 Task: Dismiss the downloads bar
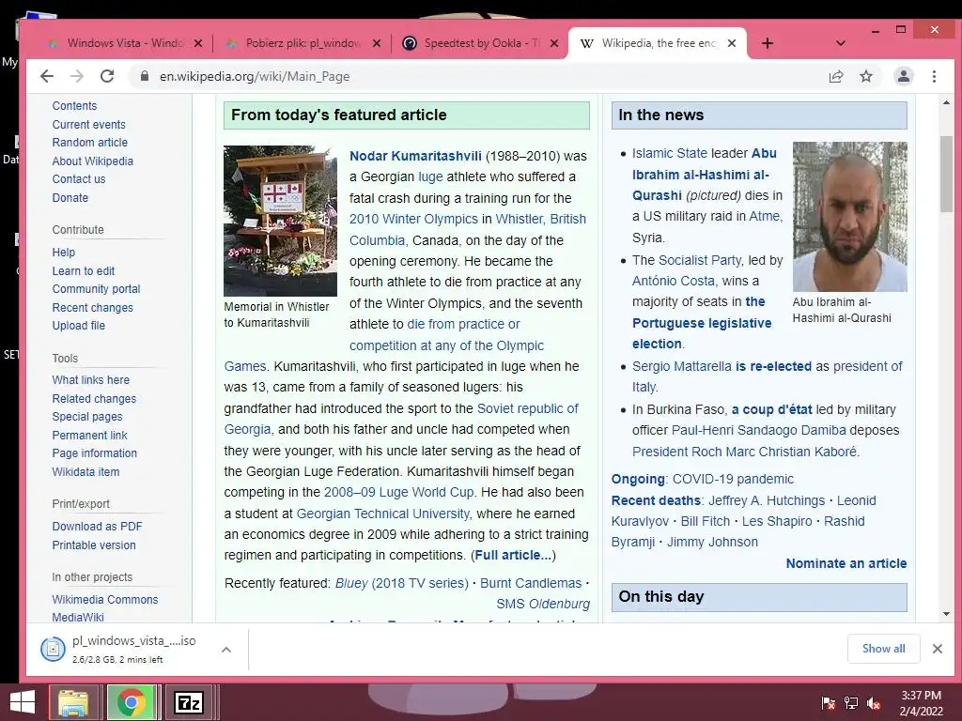[937, 649]
